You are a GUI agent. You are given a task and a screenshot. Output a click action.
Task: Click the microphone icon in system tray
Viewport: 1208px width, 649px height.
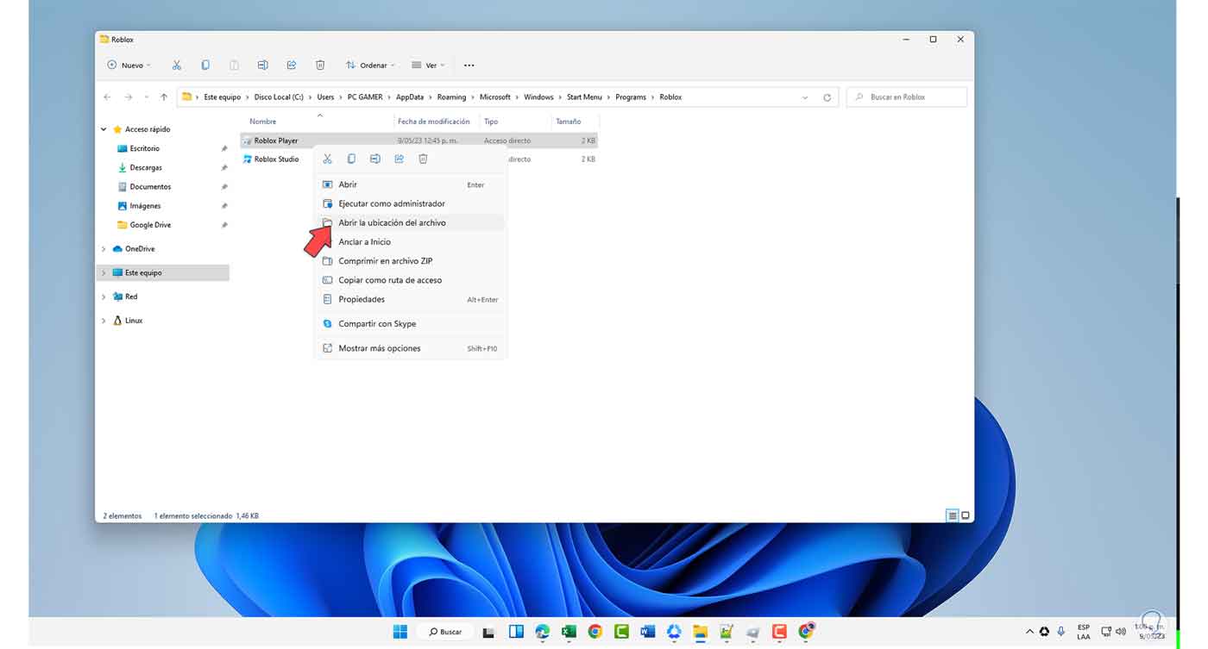point(1060,632)
